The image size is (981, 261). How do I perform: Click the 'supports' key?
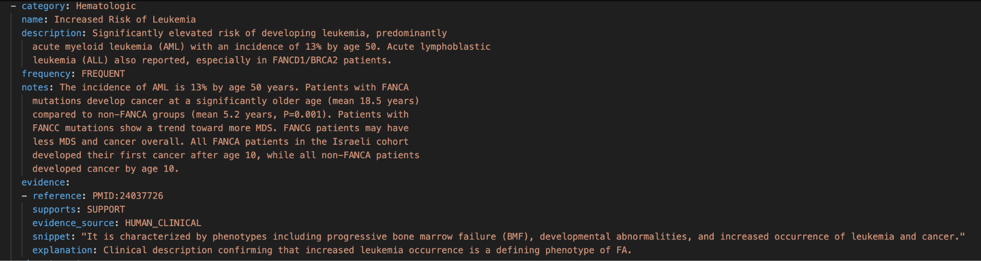(x=54, y=209)
